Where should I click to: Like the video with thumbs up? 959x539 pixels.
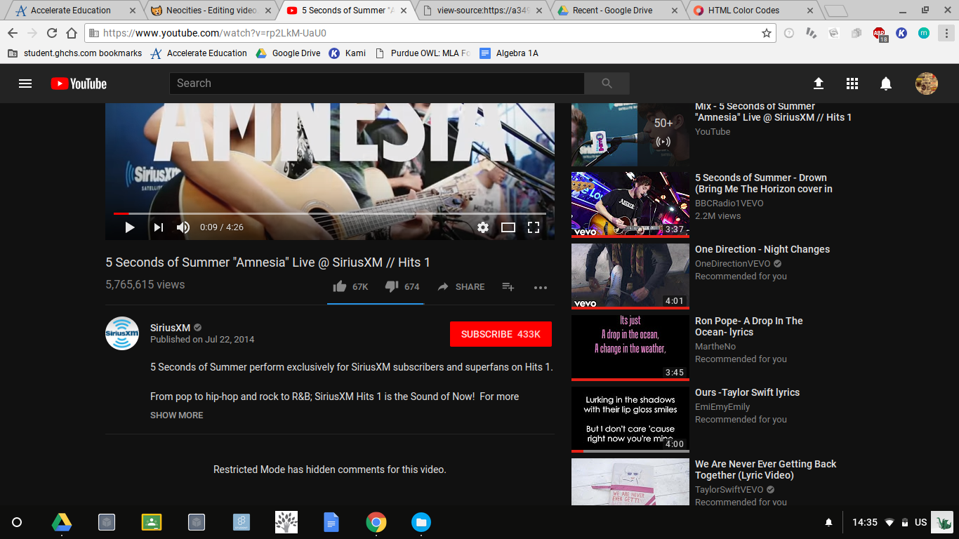pyautogui.click(x=350, y=286)
